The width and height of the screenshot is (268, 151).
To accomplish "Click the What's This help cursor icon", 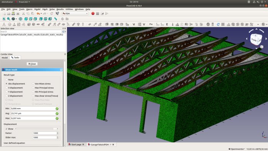I will (57, 13).
